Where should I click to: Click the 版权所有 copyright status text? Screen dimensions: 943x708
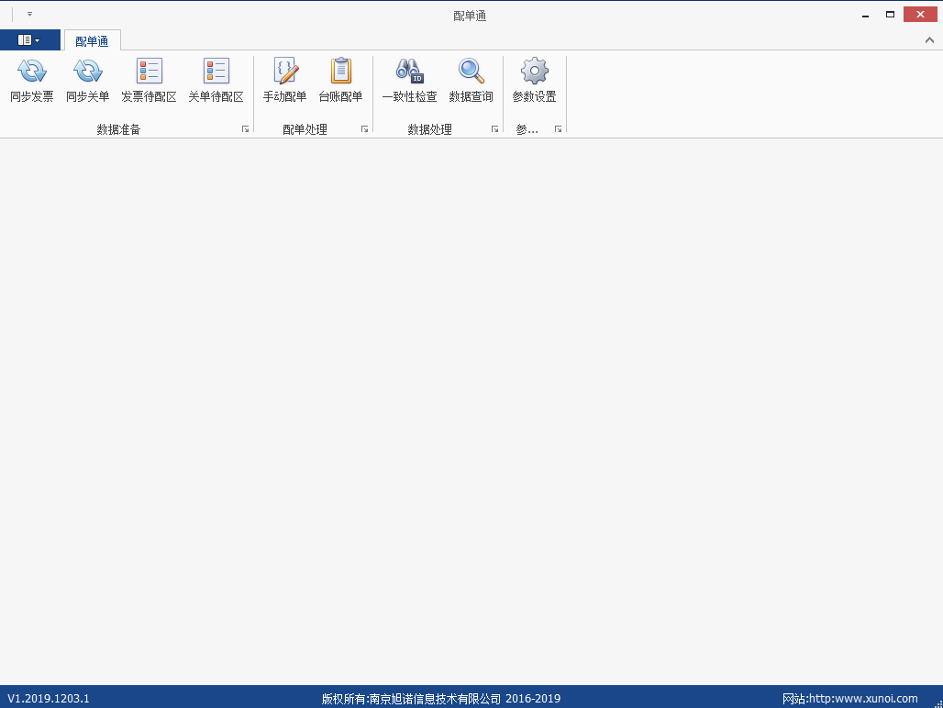tap(441, 699)
